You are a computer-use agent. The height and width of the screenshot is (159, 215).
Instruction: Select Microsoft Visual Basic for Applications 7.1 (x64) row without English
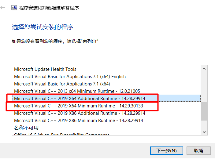pyautogui.click(x=106, y=84)
